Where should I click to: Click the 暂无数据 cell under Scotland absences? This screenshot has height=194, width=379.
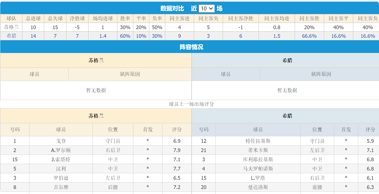96,91
